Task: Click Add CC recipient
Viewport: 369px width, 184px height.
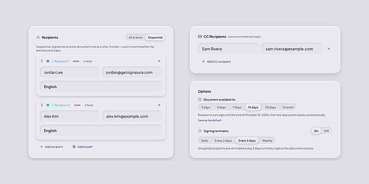Action: (x=216, y=61)
